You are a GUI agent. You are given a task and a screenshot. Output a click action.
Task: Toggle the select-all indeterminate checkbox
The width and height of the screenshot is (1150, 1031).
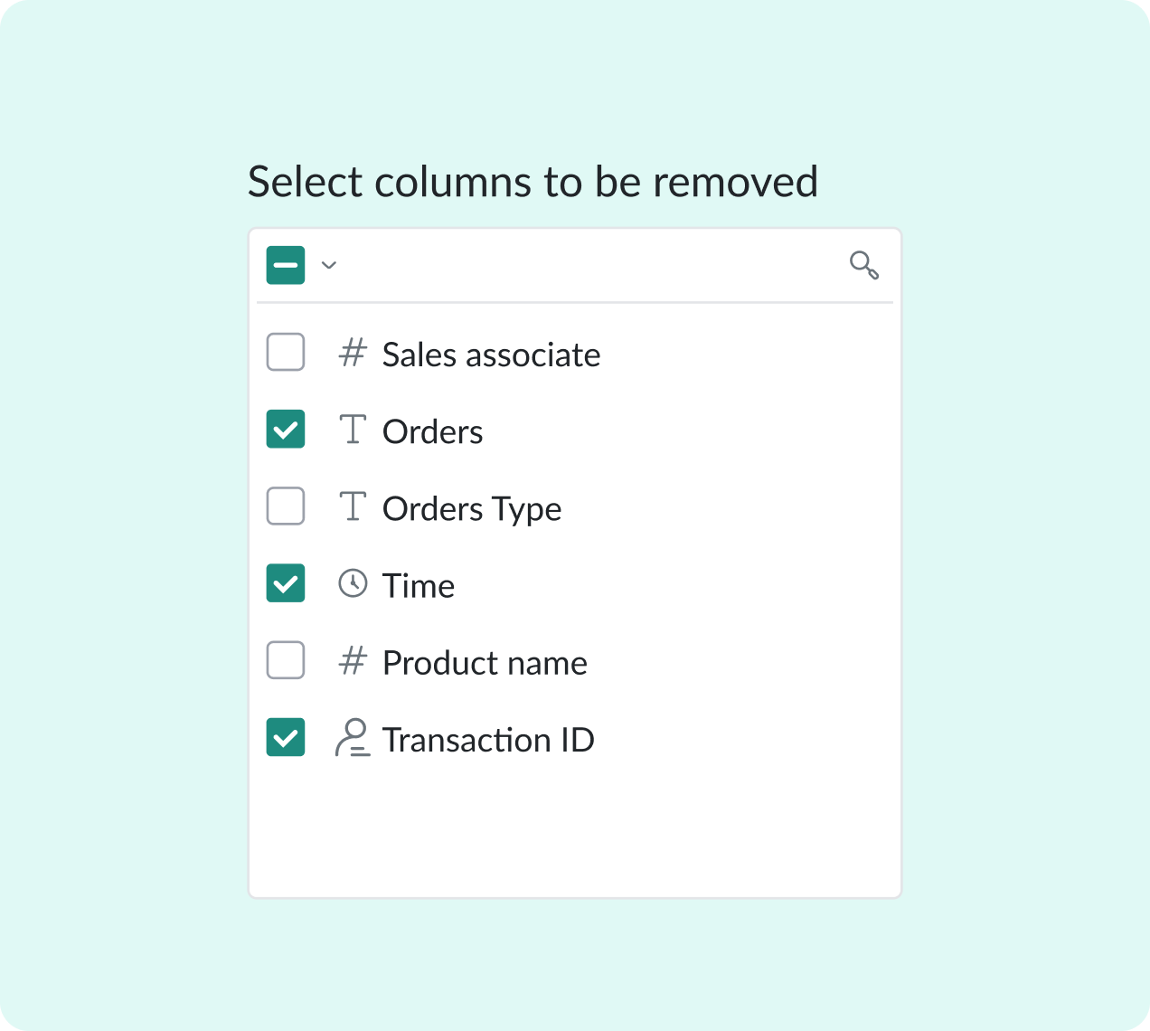[286, 265]
